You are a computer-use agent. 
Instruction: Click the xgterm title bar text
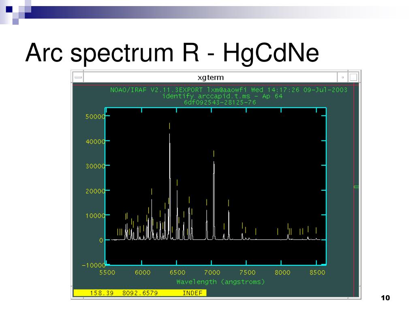click(210, 77)
